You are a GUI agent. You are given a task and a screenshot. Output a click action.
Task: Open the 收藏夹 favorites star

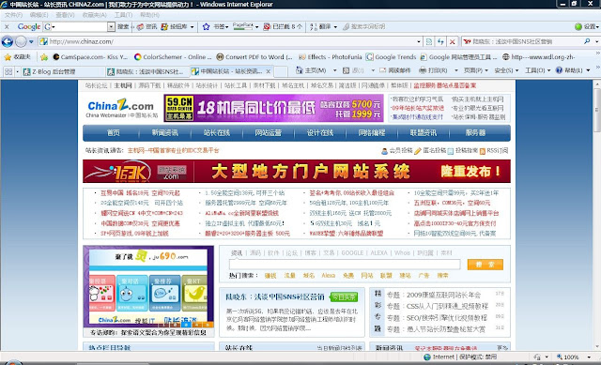(17, 56)
